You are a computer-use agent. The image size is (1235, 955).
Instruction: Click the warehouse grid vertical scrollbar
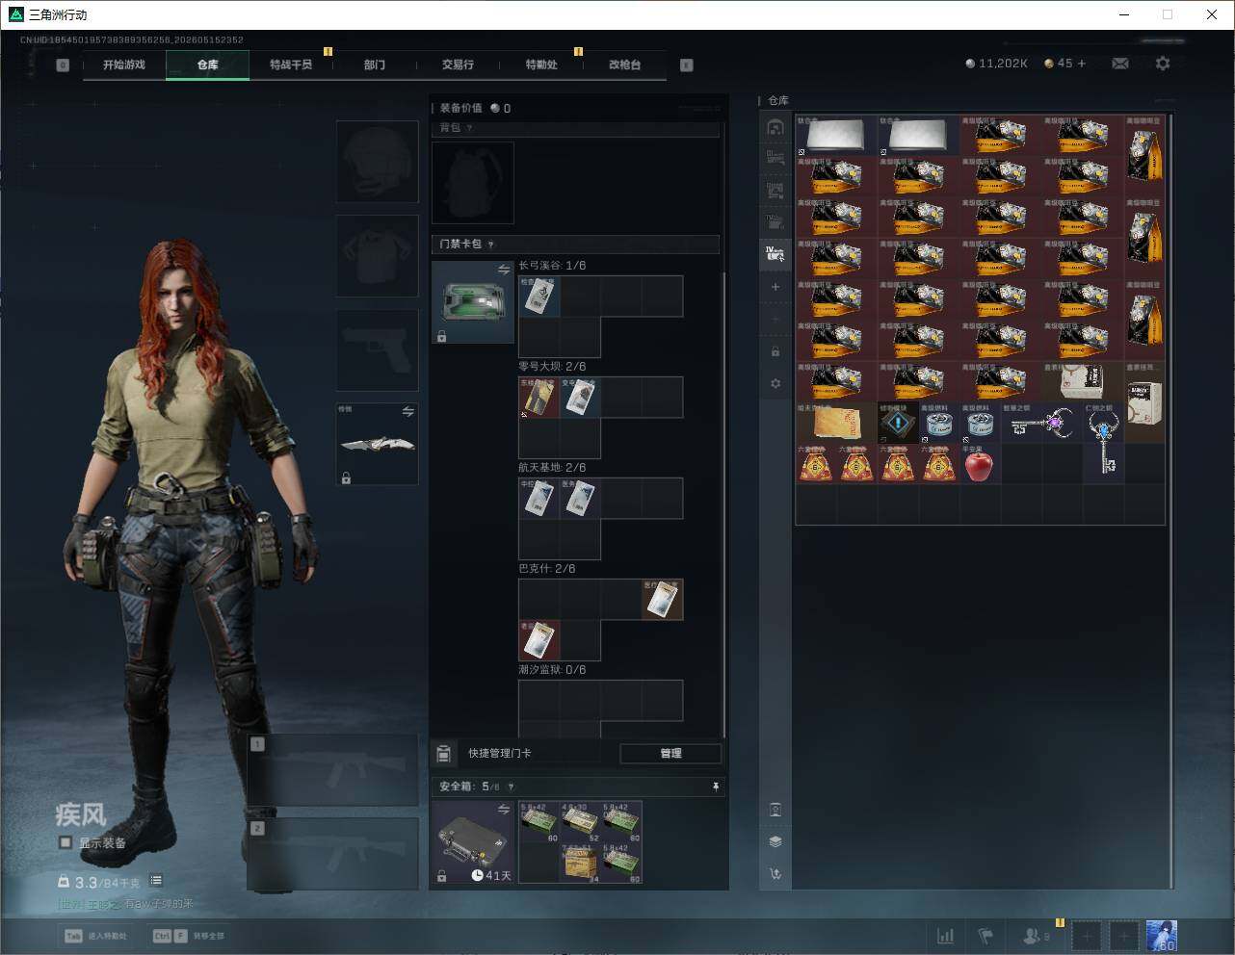(x=1170, y=501)
